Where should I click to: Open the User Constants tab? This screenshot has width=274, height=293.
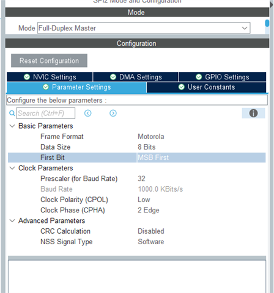tap(206, 87)
